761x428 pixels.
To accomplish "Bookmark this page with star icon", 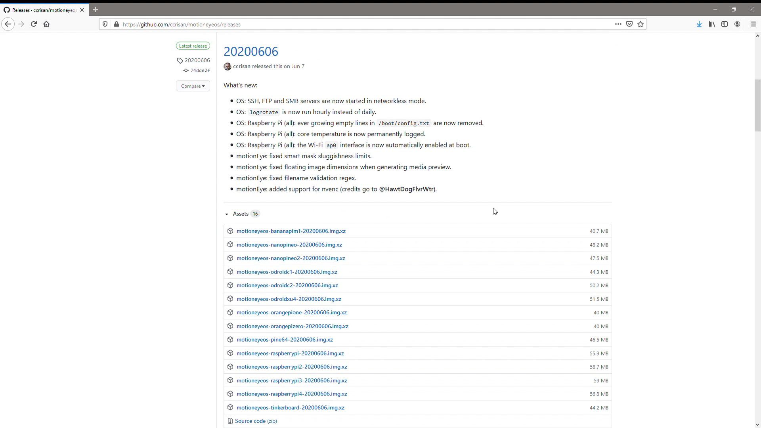I will click(x=641, y=24).
